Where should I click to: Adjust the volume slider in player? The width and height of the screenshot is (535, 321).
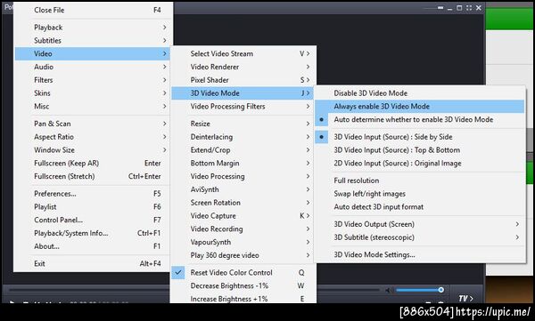pos(420,290)
